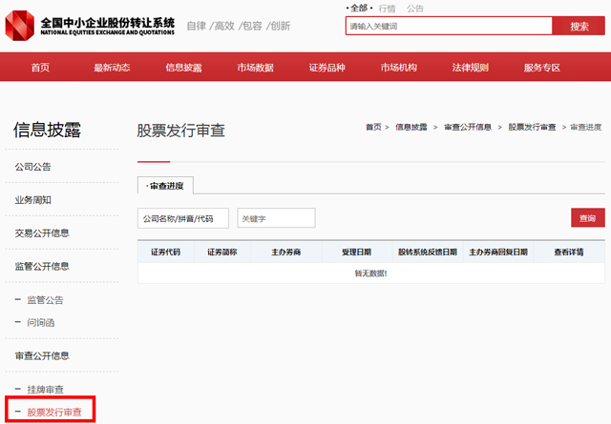611x424 pixels.
Task: Click the 请输入关键词 search input box
Action: click(448, 26)
